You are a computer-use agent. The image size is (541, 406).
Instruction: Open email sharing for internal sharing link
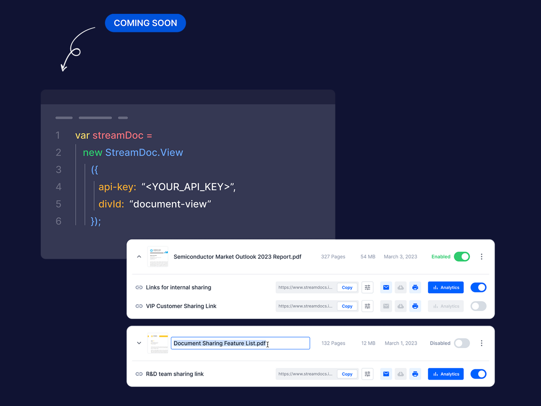[386, 287]
